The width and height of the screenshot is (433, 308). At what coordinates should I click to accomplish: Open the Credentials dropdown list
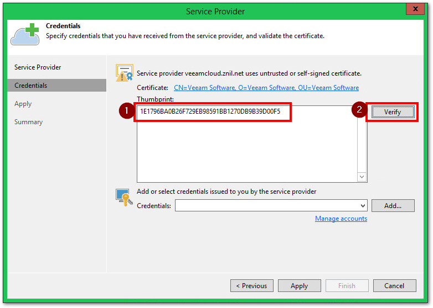(x=363, y=206)
